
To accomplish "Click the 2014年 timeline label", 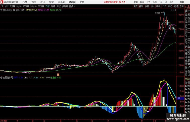I will point(4,121).
